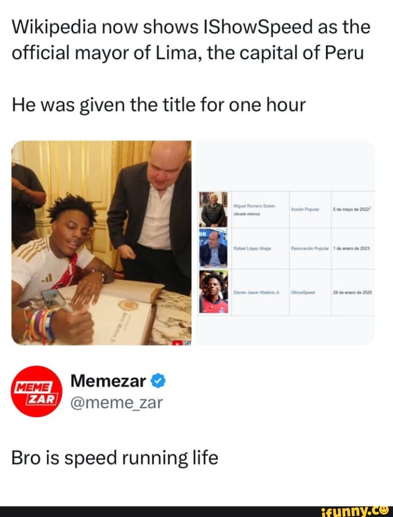Open the Renovación Popular party link
Image resolution: width=393 pixels, height=517 pixels.
pos(310,249)
